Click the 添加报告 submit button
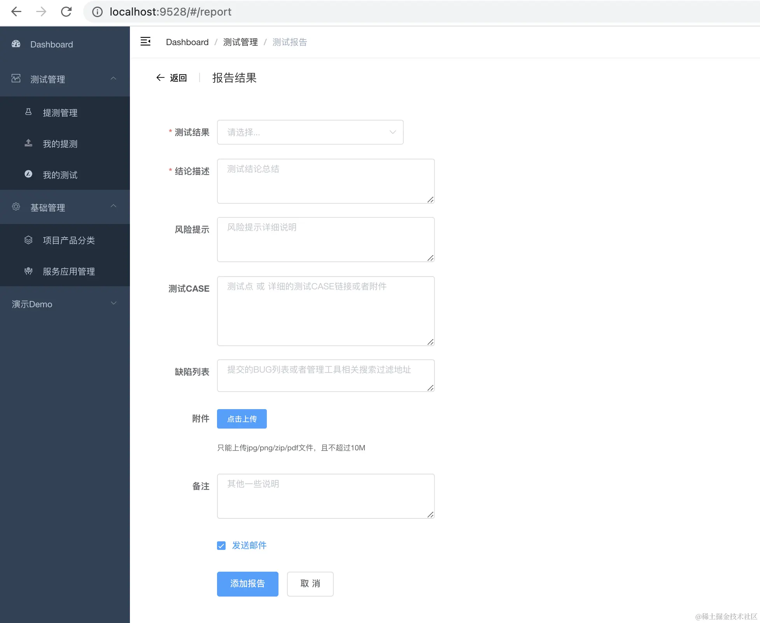 point(247,584)
